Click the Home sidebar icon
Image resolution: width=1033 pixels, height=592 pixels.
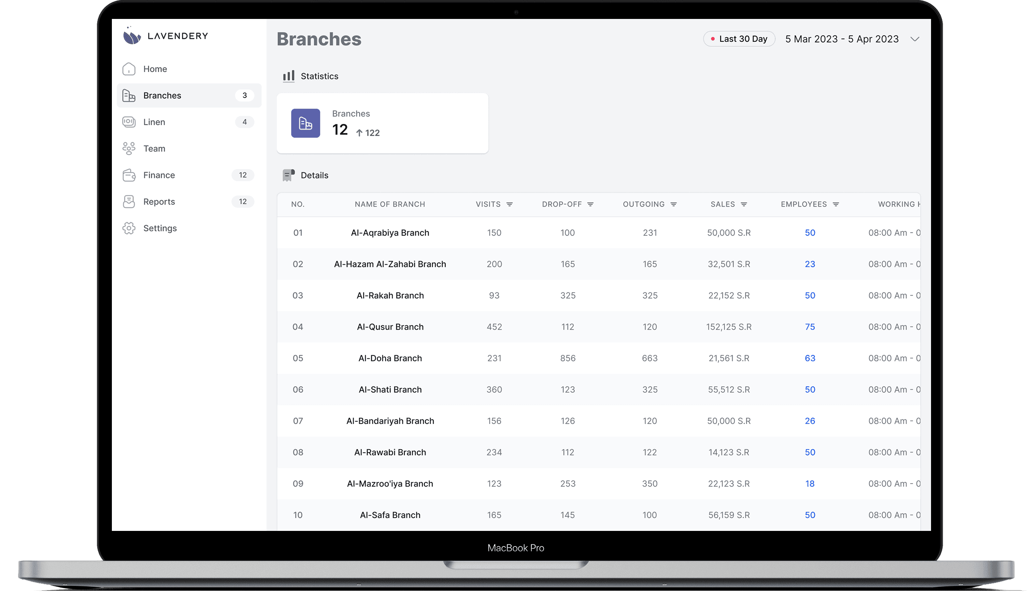coord(129,69)
